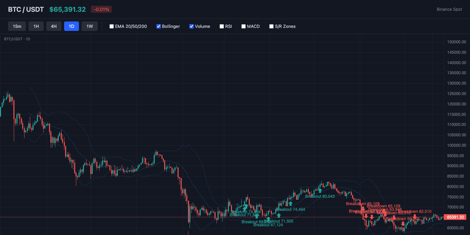
Task: Turn on the RSI indicator
Action: [x=222, y=26]
